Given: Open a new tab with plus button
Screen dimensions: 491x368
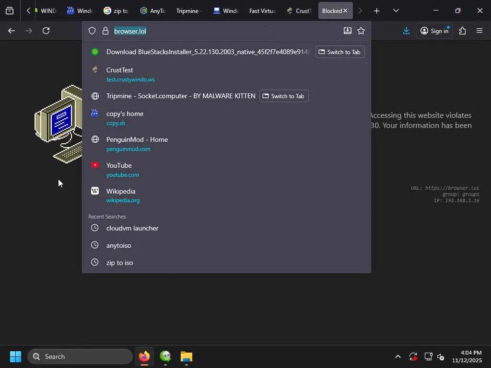Looking at the screenshot, I should point(376,11).
